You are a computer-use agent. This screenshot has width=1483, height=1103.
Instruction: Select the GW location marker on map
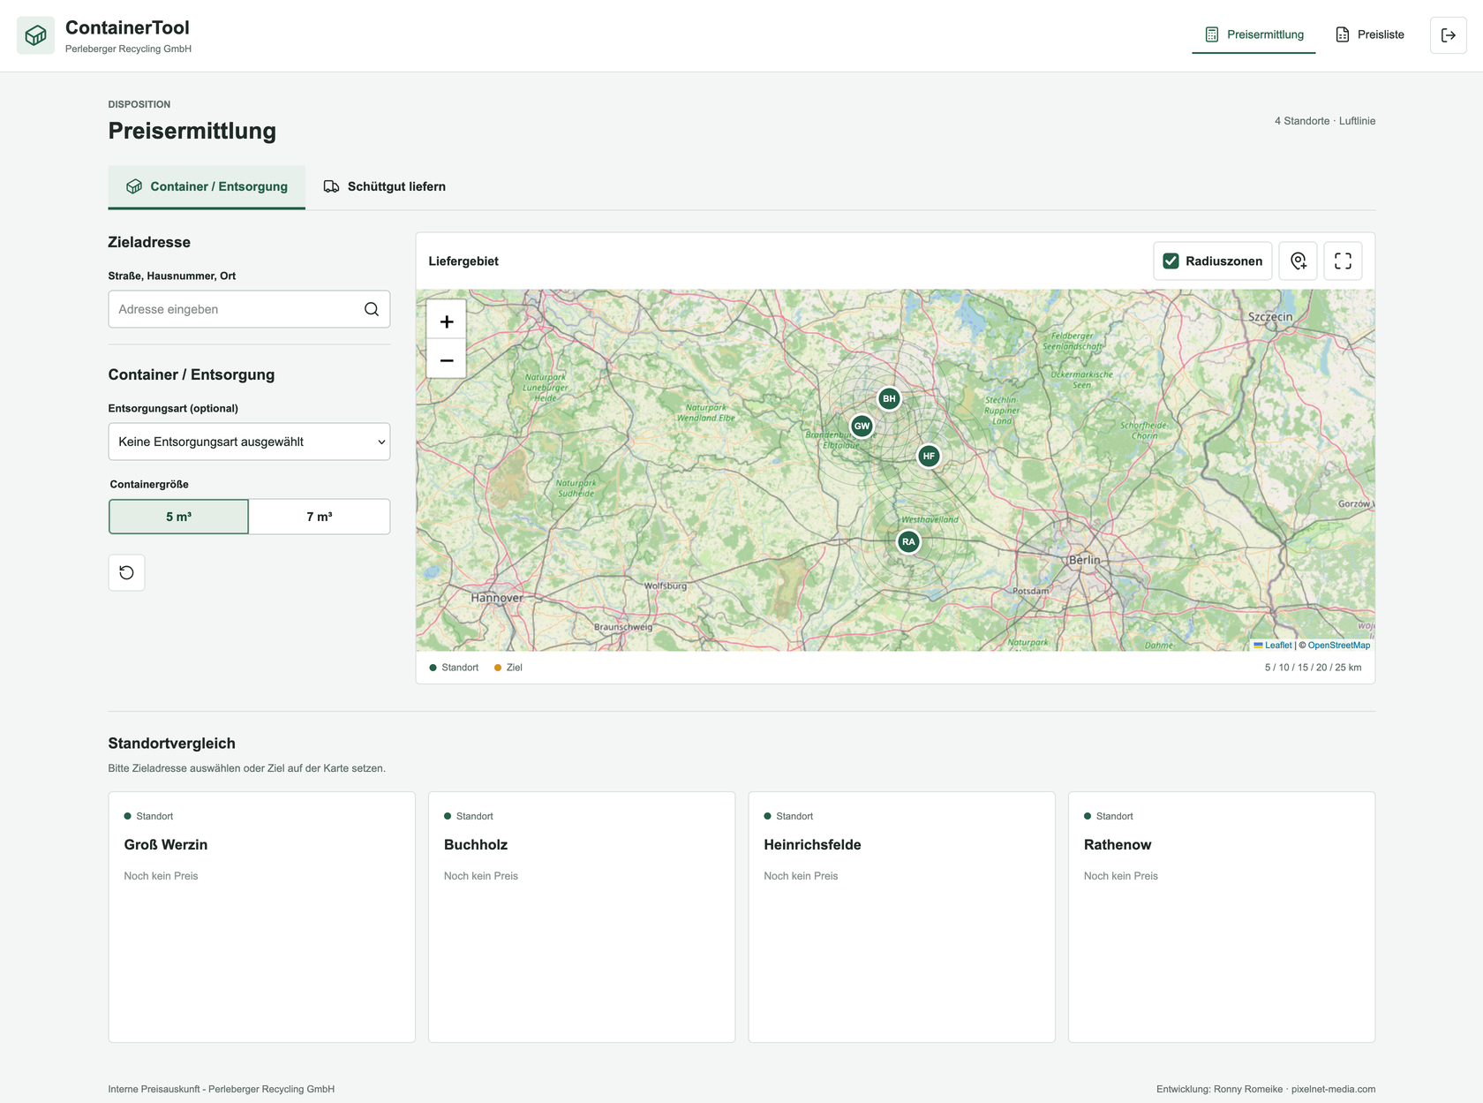pos(862,426)
